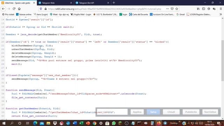
Task: Switch to Text Editor
Action: coord(210,112)
